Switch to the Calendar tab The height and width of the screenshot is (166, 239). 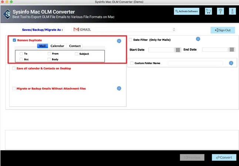click(57, 46)
